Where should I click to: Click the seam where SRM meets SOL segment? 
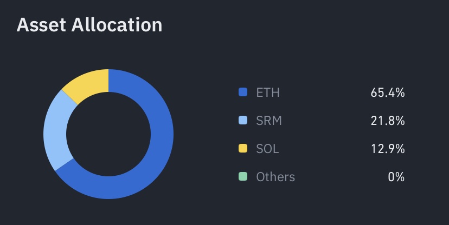click(70, 96)
